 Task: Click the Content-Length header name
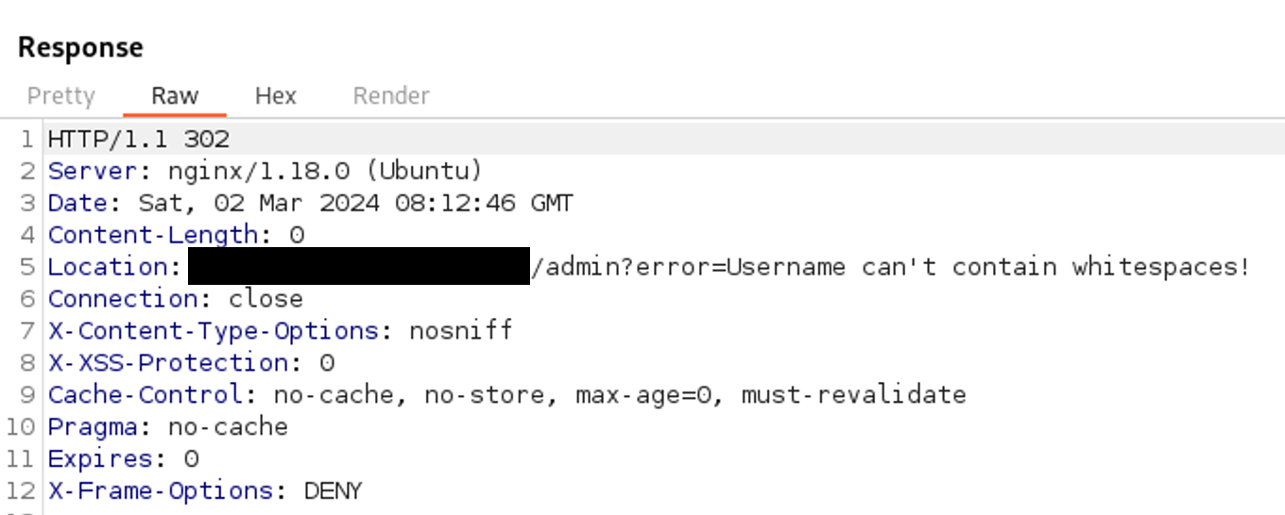[x=153, y=236]
